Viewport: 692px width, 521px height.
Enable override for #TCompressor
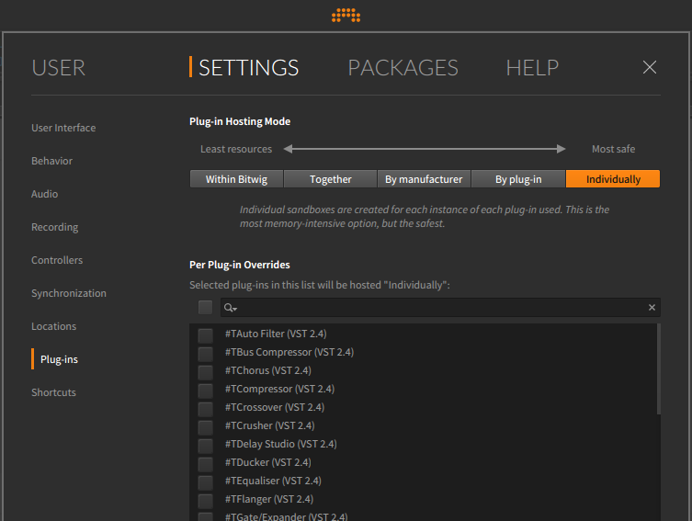[x=205, y=391]
